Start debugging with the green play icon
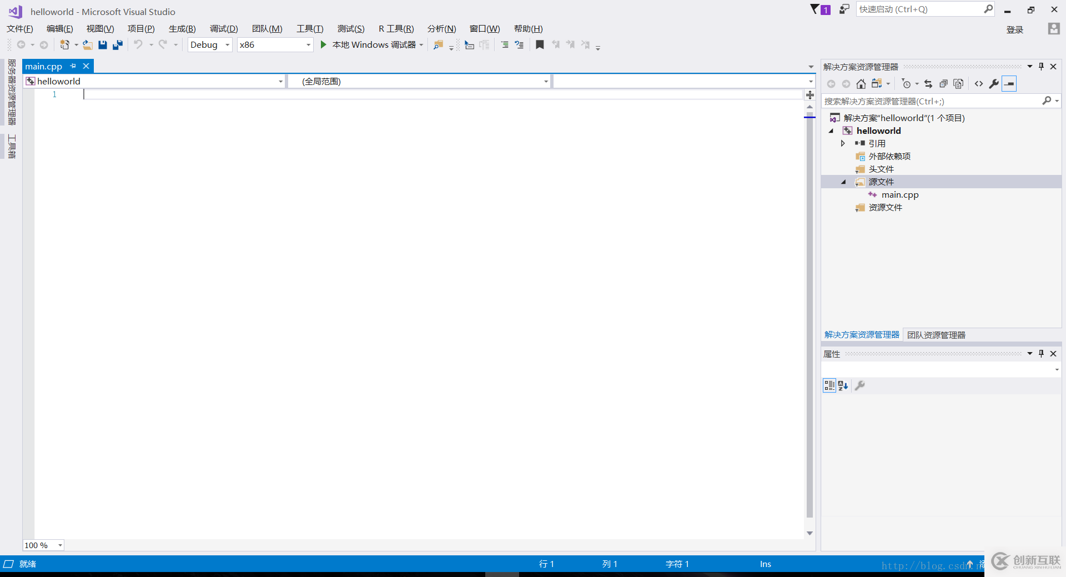 (x=324, y=44)
